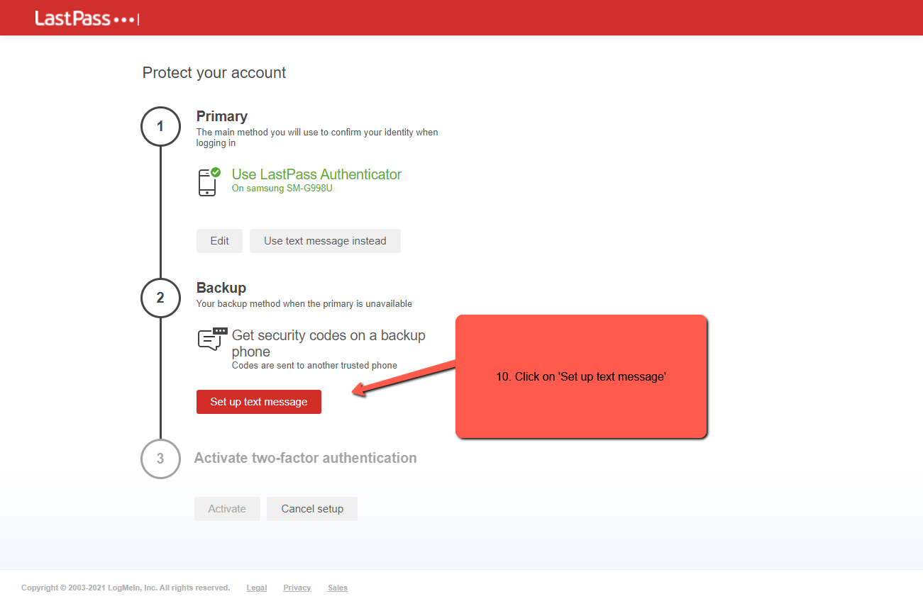Click 'Get security codes on a backup phone' text
Screen dimensions: 923x606
(328, 343)
